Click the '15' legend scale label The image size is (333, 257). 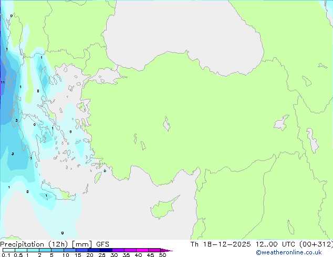point(78,255)
